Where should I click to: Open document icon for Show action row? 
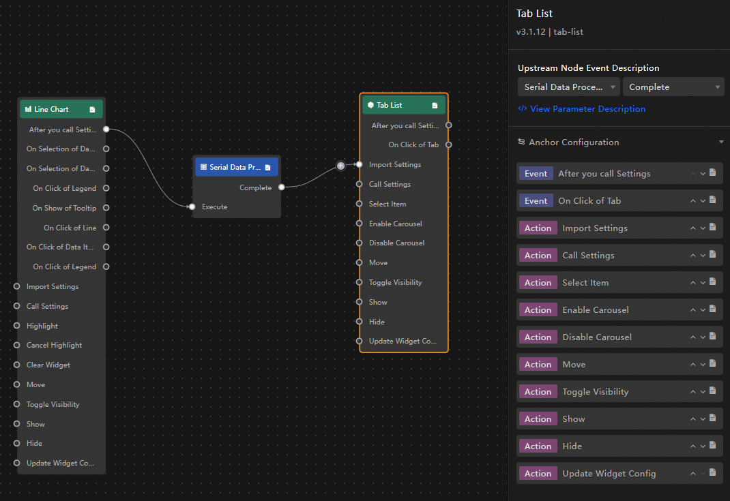point(713,419)
